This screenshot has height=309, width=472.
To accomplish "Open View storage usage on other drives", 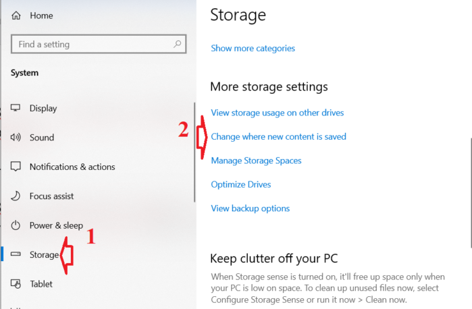I will pos(278,113).
